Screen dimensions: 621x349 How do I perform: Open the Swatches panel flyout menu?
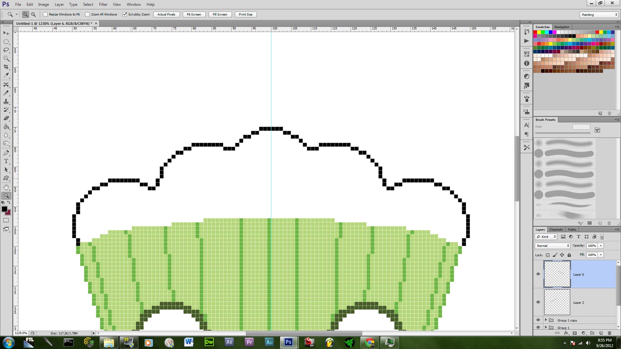[x=617, y=27]
